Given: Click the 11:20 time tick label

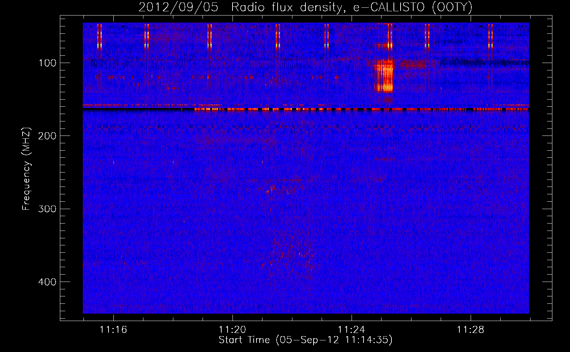Looking at the screenshot, I should [233, 330].
